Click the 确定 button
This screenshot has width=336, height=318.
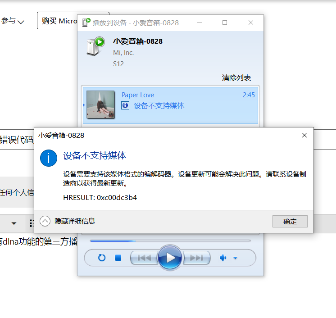(x=290, y=221)
